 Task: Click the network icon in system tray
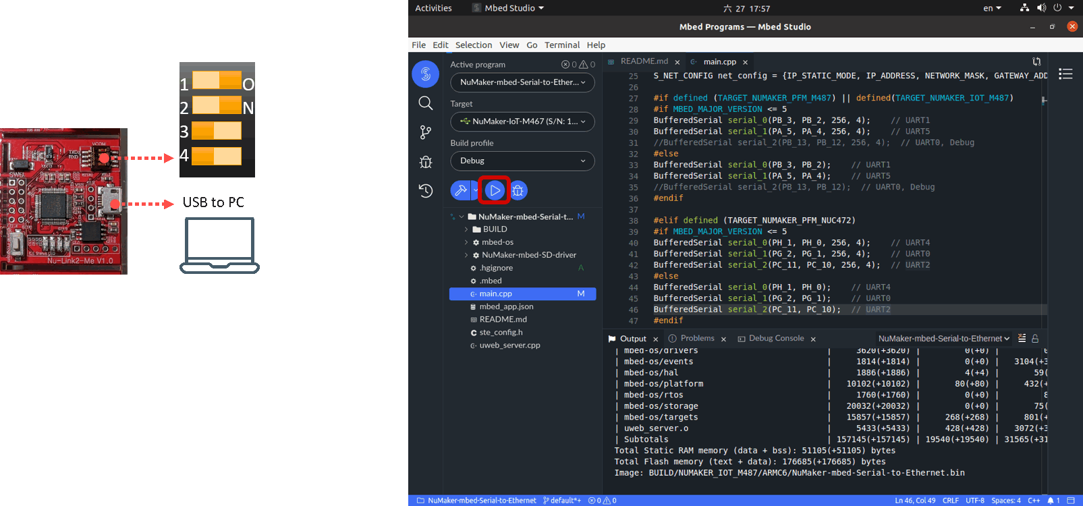[1024, 8]
